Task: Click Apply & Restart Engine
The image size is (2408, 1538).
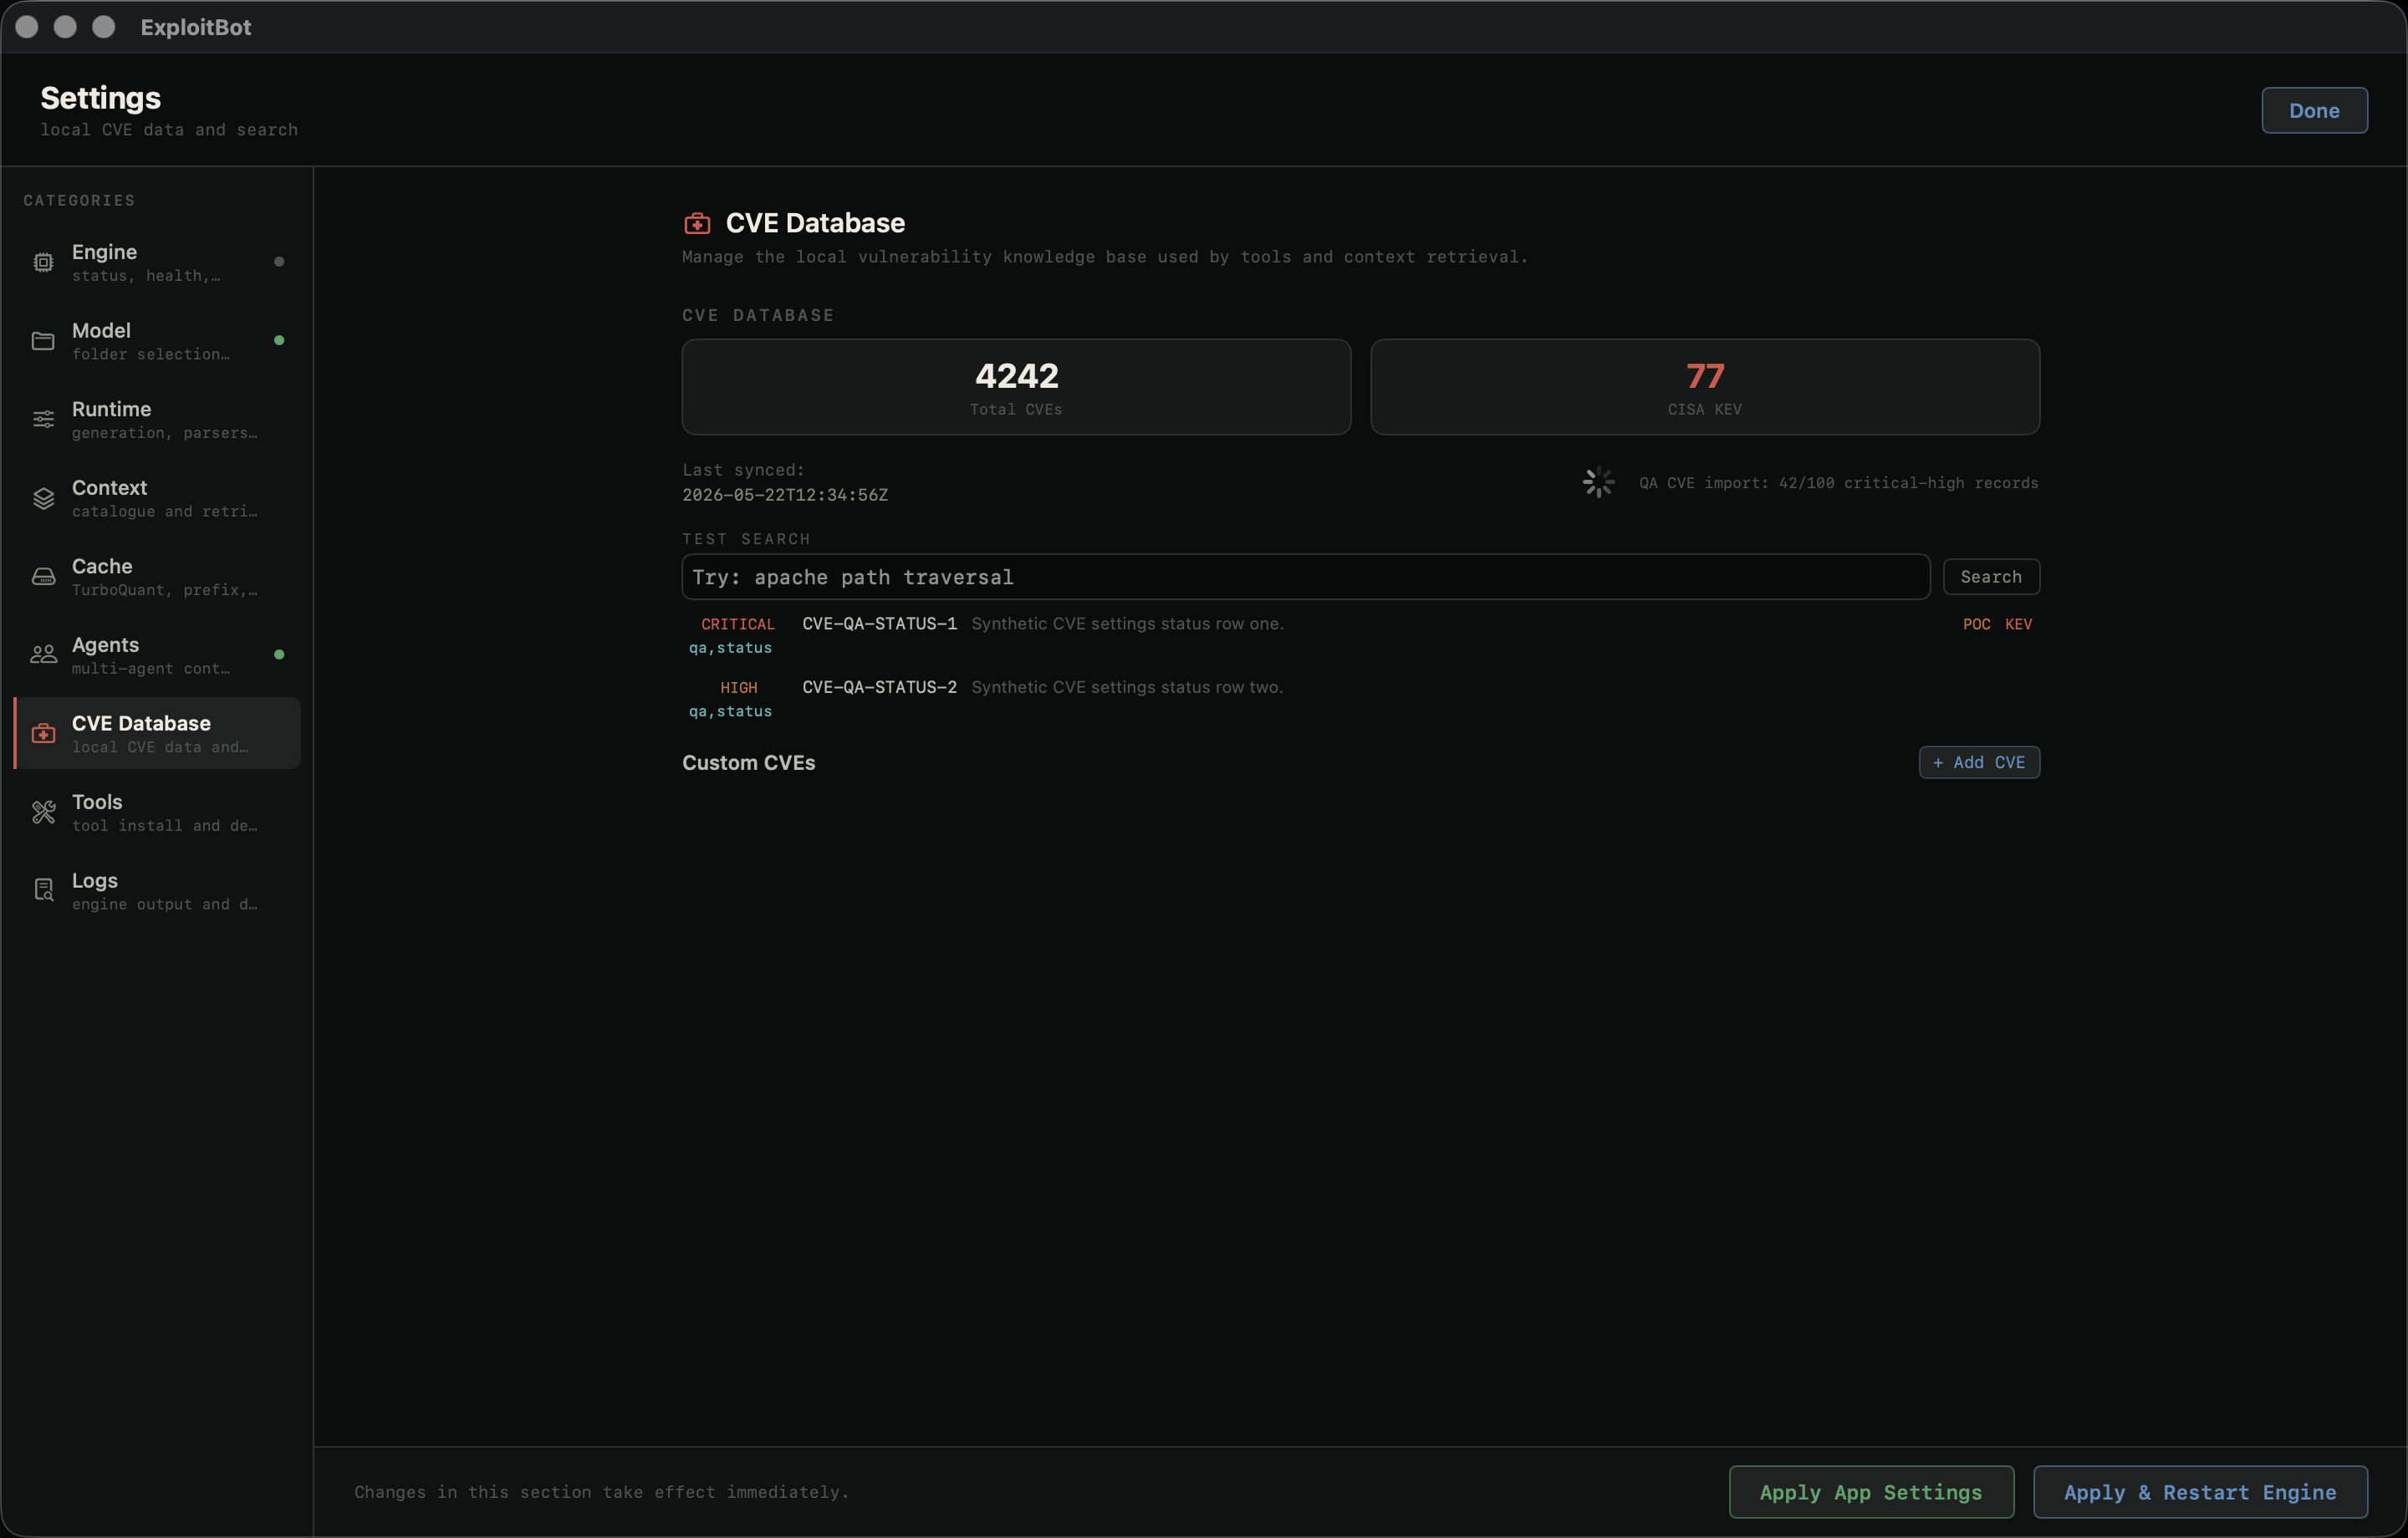Action: pyautogui.click(x=2199, y=1492)
